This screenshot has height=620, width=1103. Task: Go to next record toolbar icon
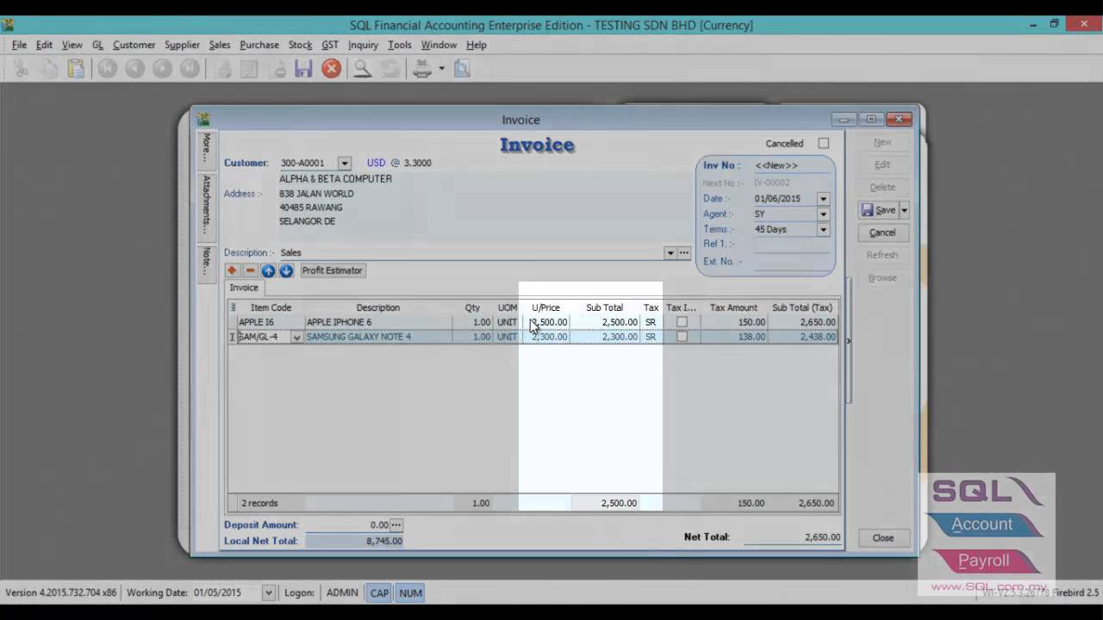(x=162, y=69)
